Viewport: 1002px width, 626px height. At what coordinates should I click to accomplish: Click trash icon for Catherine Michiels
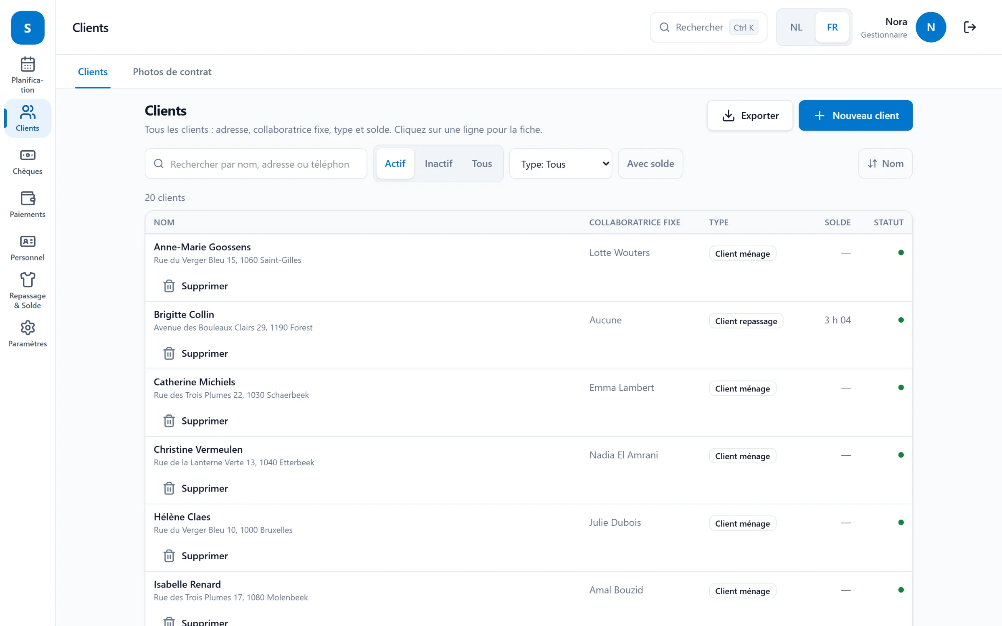pyautogui.click(x=169, y=421)
